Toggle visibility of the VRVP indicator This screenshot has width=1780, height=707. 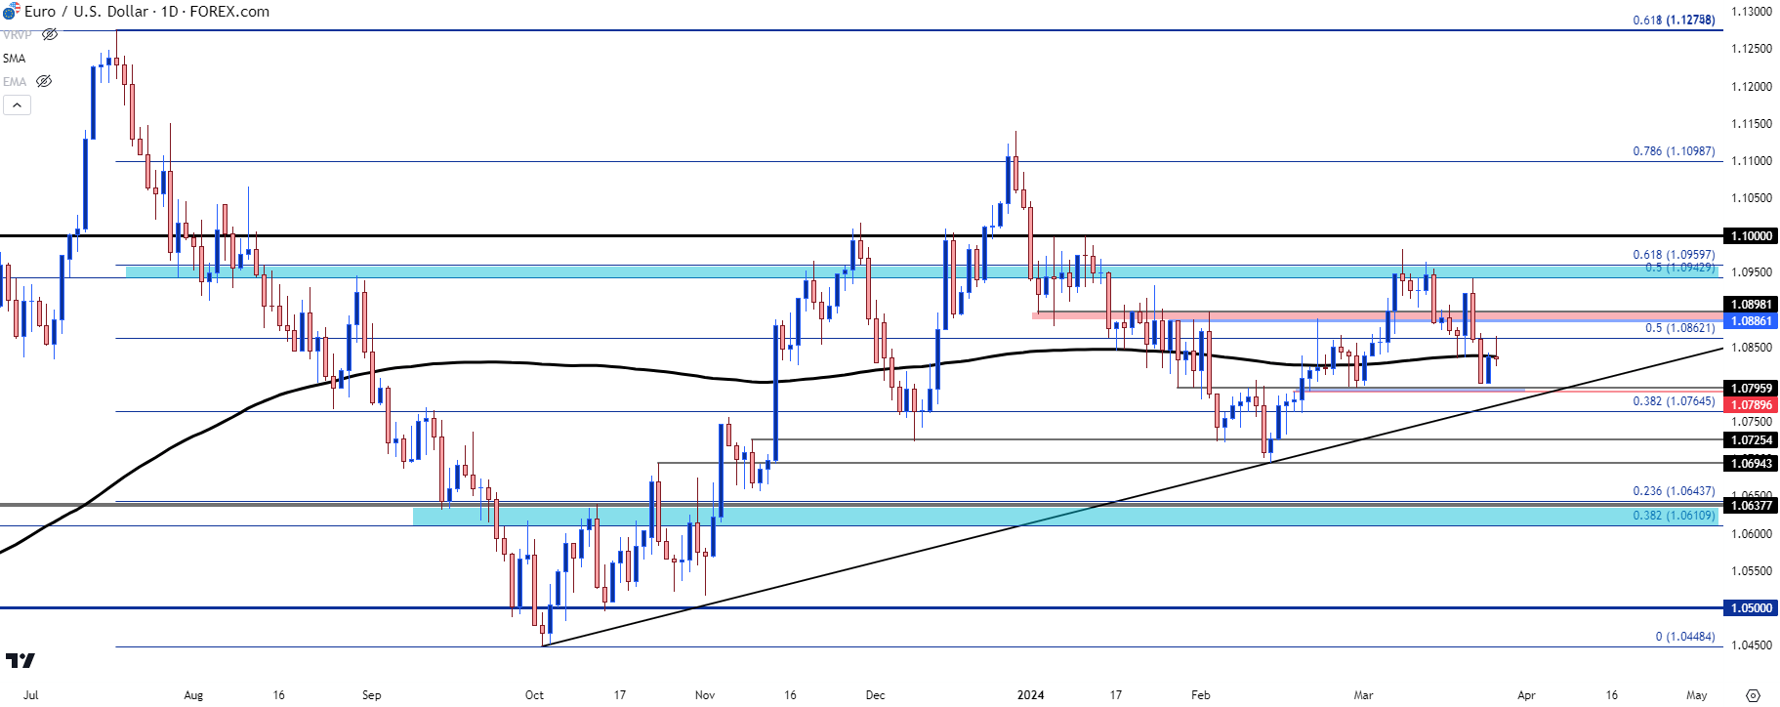50,34
